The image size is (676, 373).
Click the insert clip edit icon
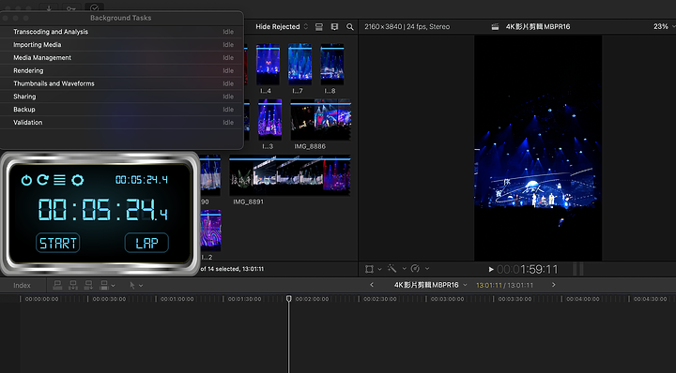click(x=73, y=285)
